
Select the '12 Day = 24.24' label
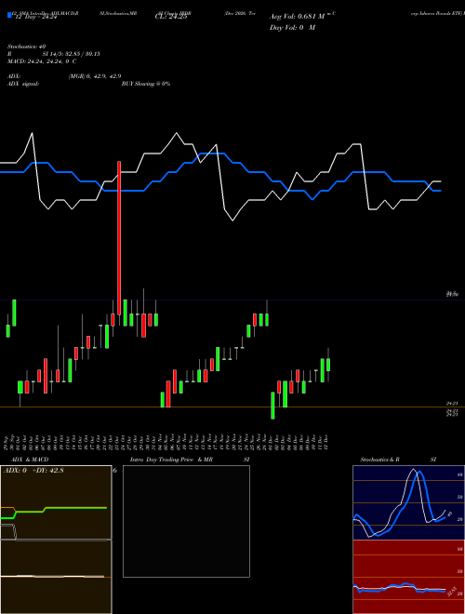point(36,18)
